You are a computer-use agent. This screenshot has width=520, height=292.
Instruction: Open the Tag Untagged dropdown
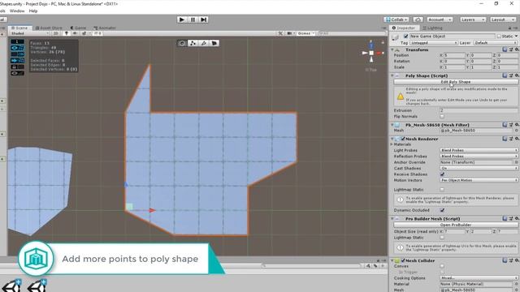click(x=434, y=43)
